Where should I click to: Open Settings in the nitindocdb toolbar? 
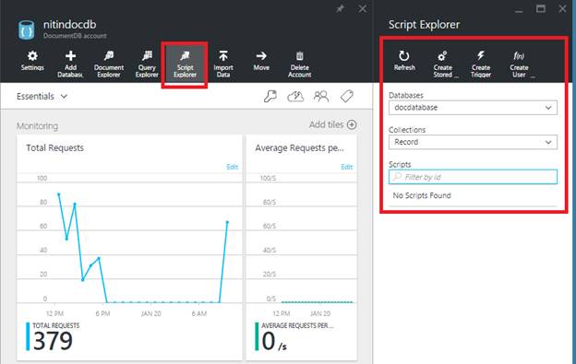[x=32, y=61]
